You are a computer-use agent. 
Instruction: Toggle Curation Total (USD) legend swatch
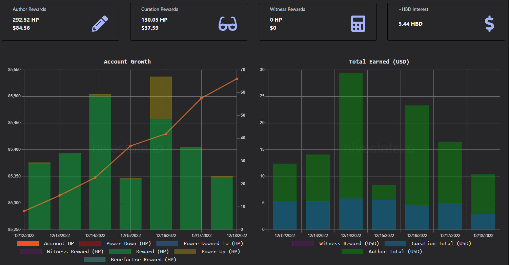pos(395,243)
